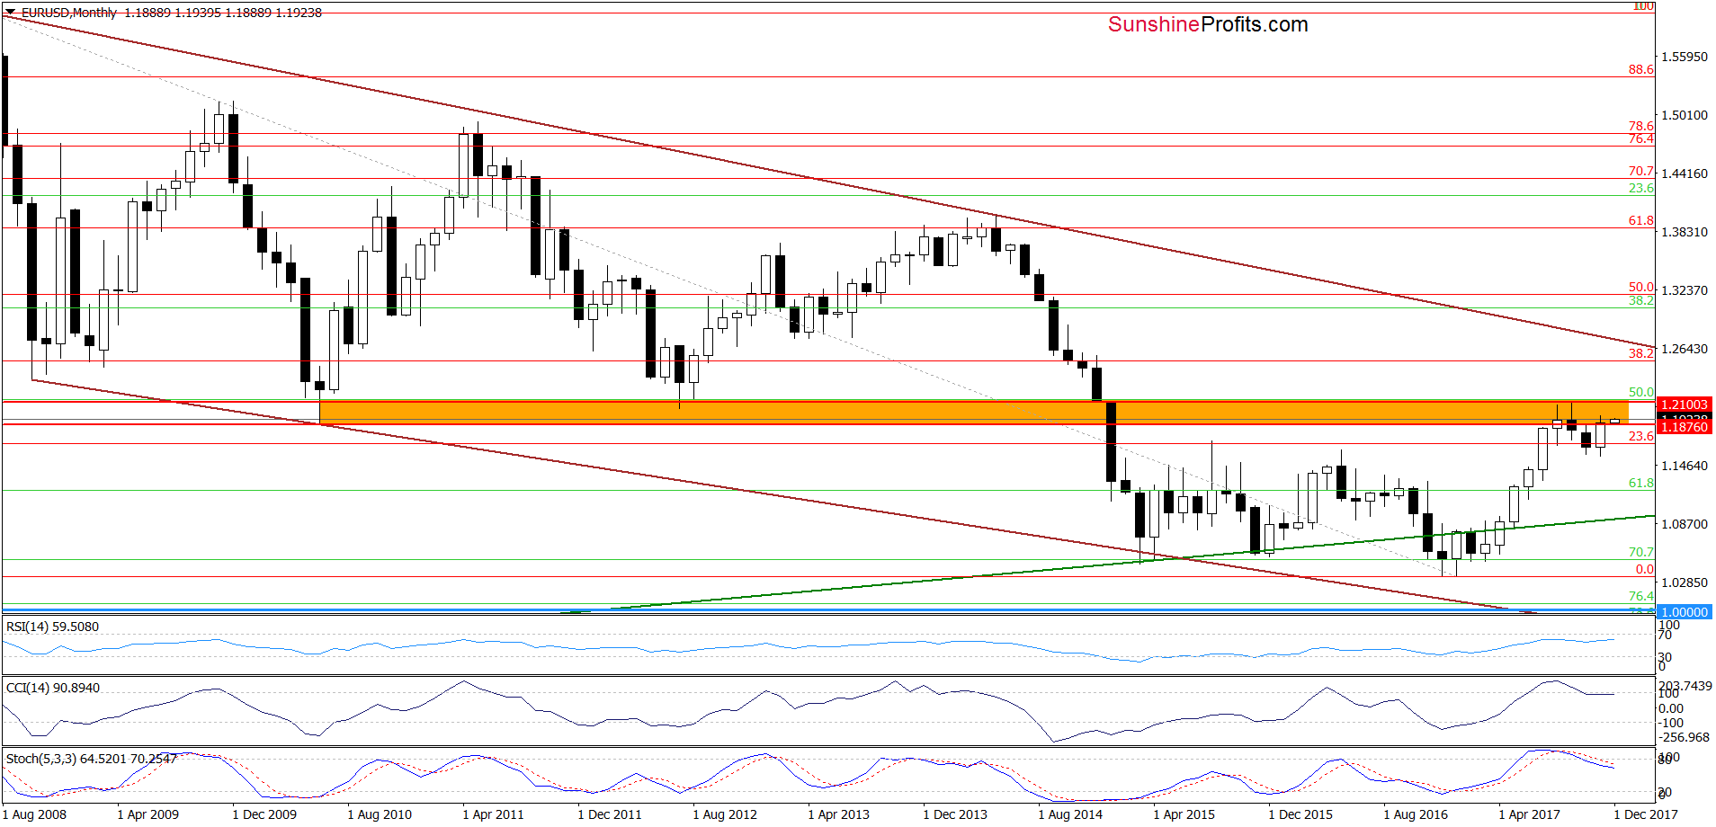Viewport: 1716px width, 827px height.
Task: Click the 1.55950 price axis label
Action: [x=1684, y=57]
